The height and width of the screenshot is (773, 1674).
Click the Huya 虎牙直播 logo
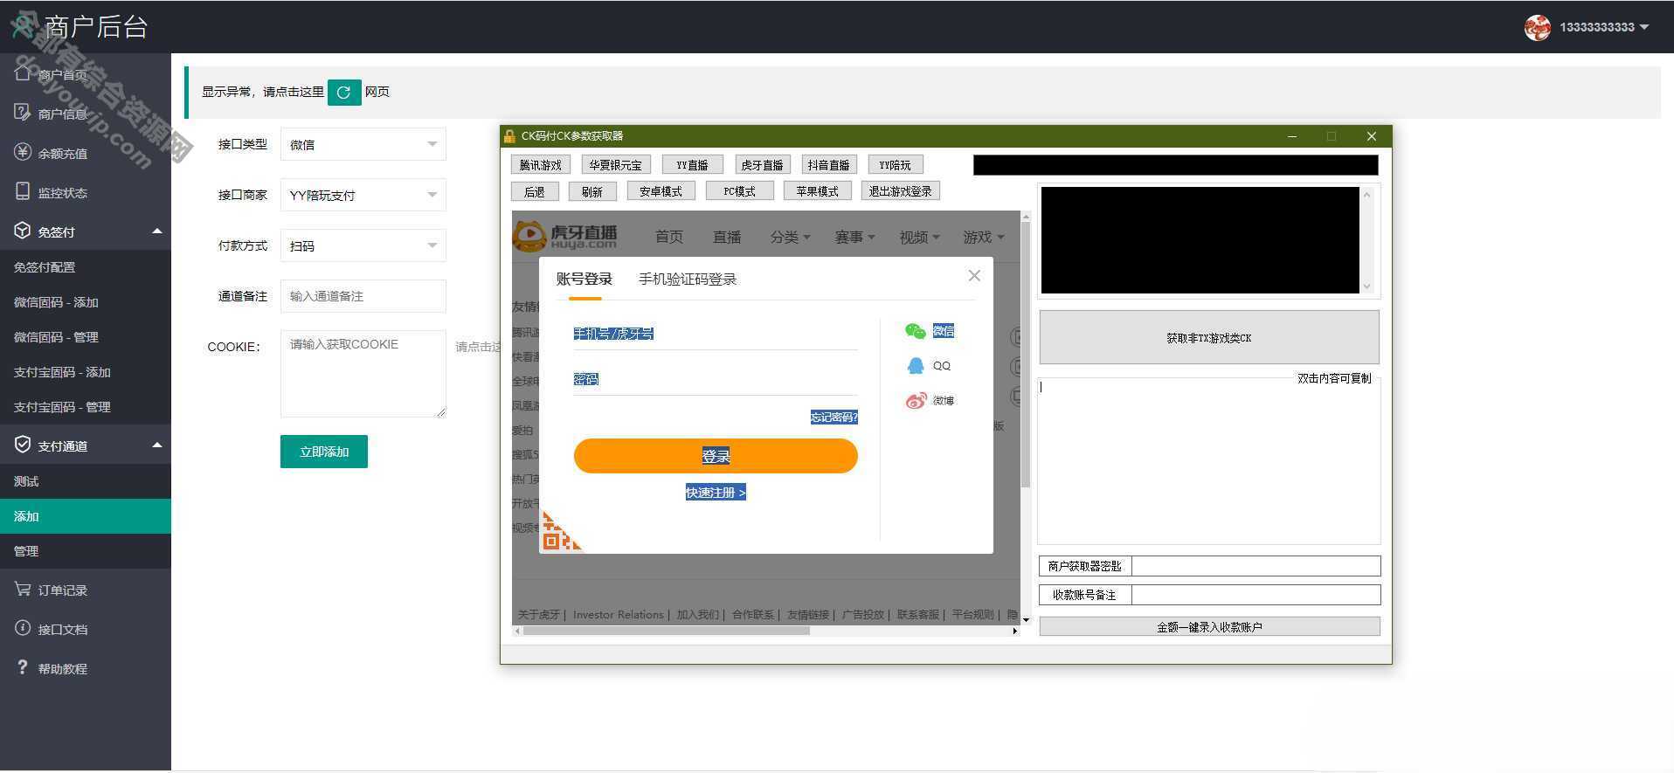[x=566, y=236]
